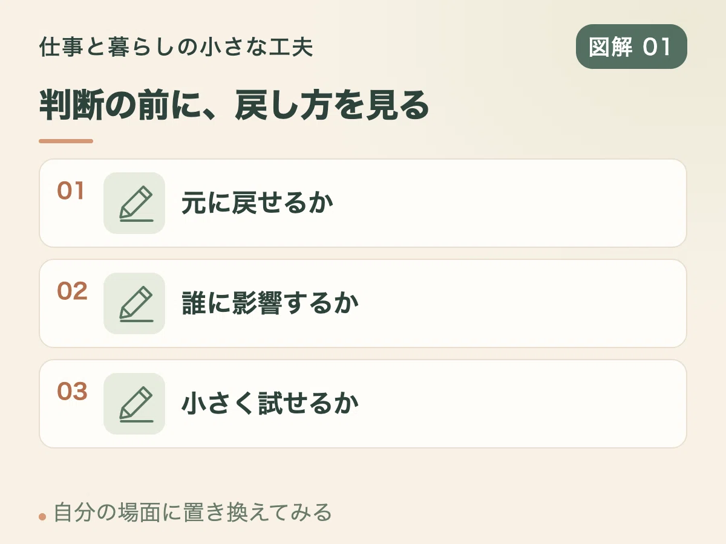Viewport: 726px width, 544px height.
Task: Click the orange underline below the title
Action: pos(66,141)
